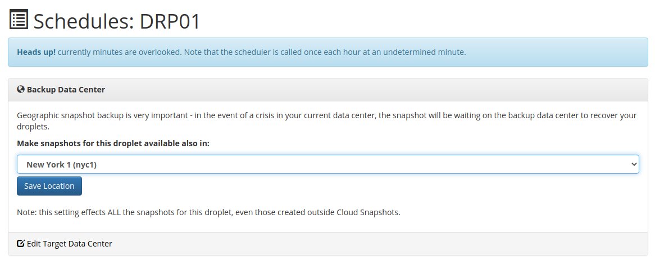Click the Edit Target Data Center link text
Screen dimensions: 655x265
[x=69, y=243]
